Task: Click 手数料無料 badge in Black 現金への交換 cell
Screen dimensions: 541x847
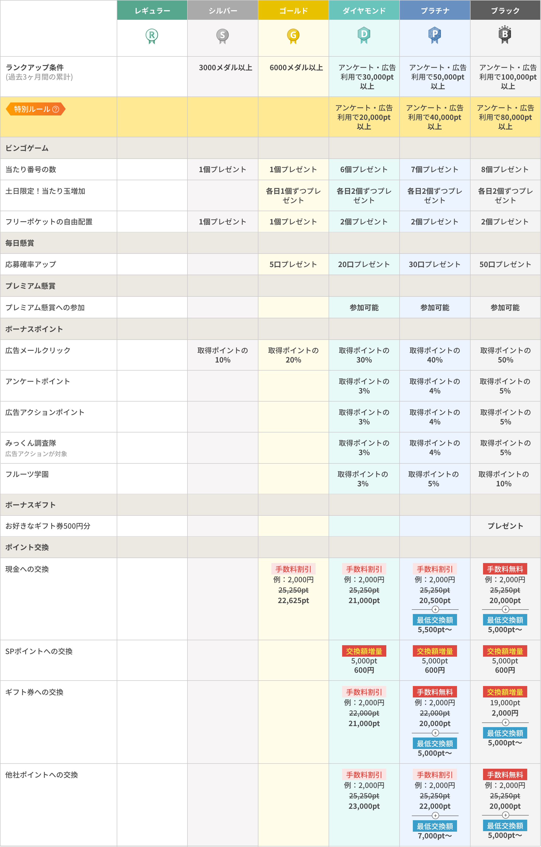Action: [505, 569]
